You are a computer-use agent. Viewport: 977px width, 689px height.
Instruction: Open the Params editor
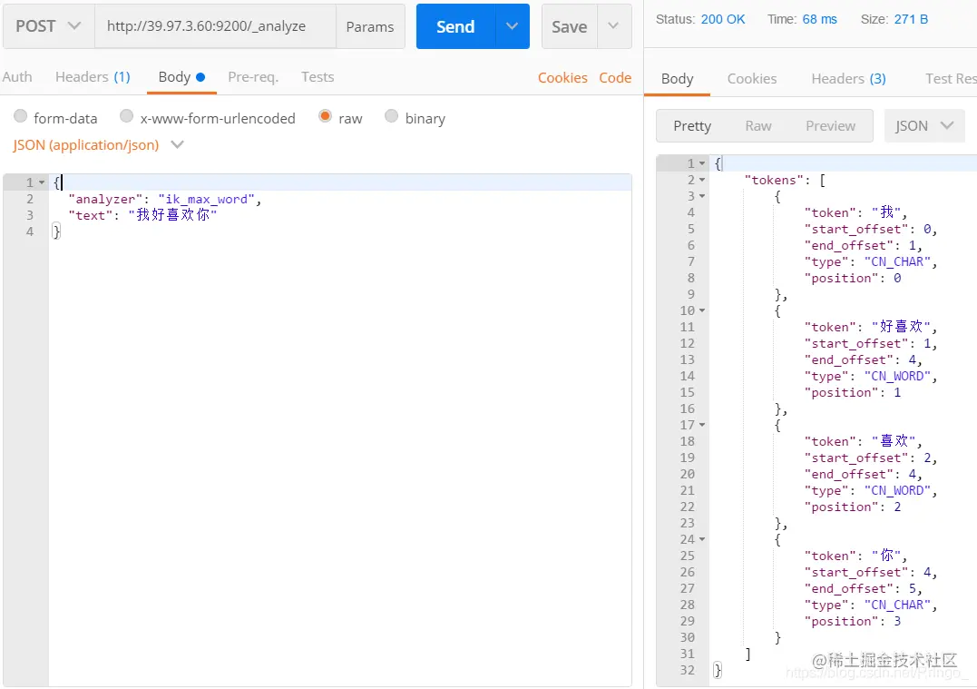[x=370, y=26]
